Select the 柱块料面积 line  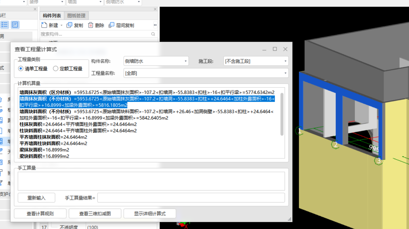(78, 130)
